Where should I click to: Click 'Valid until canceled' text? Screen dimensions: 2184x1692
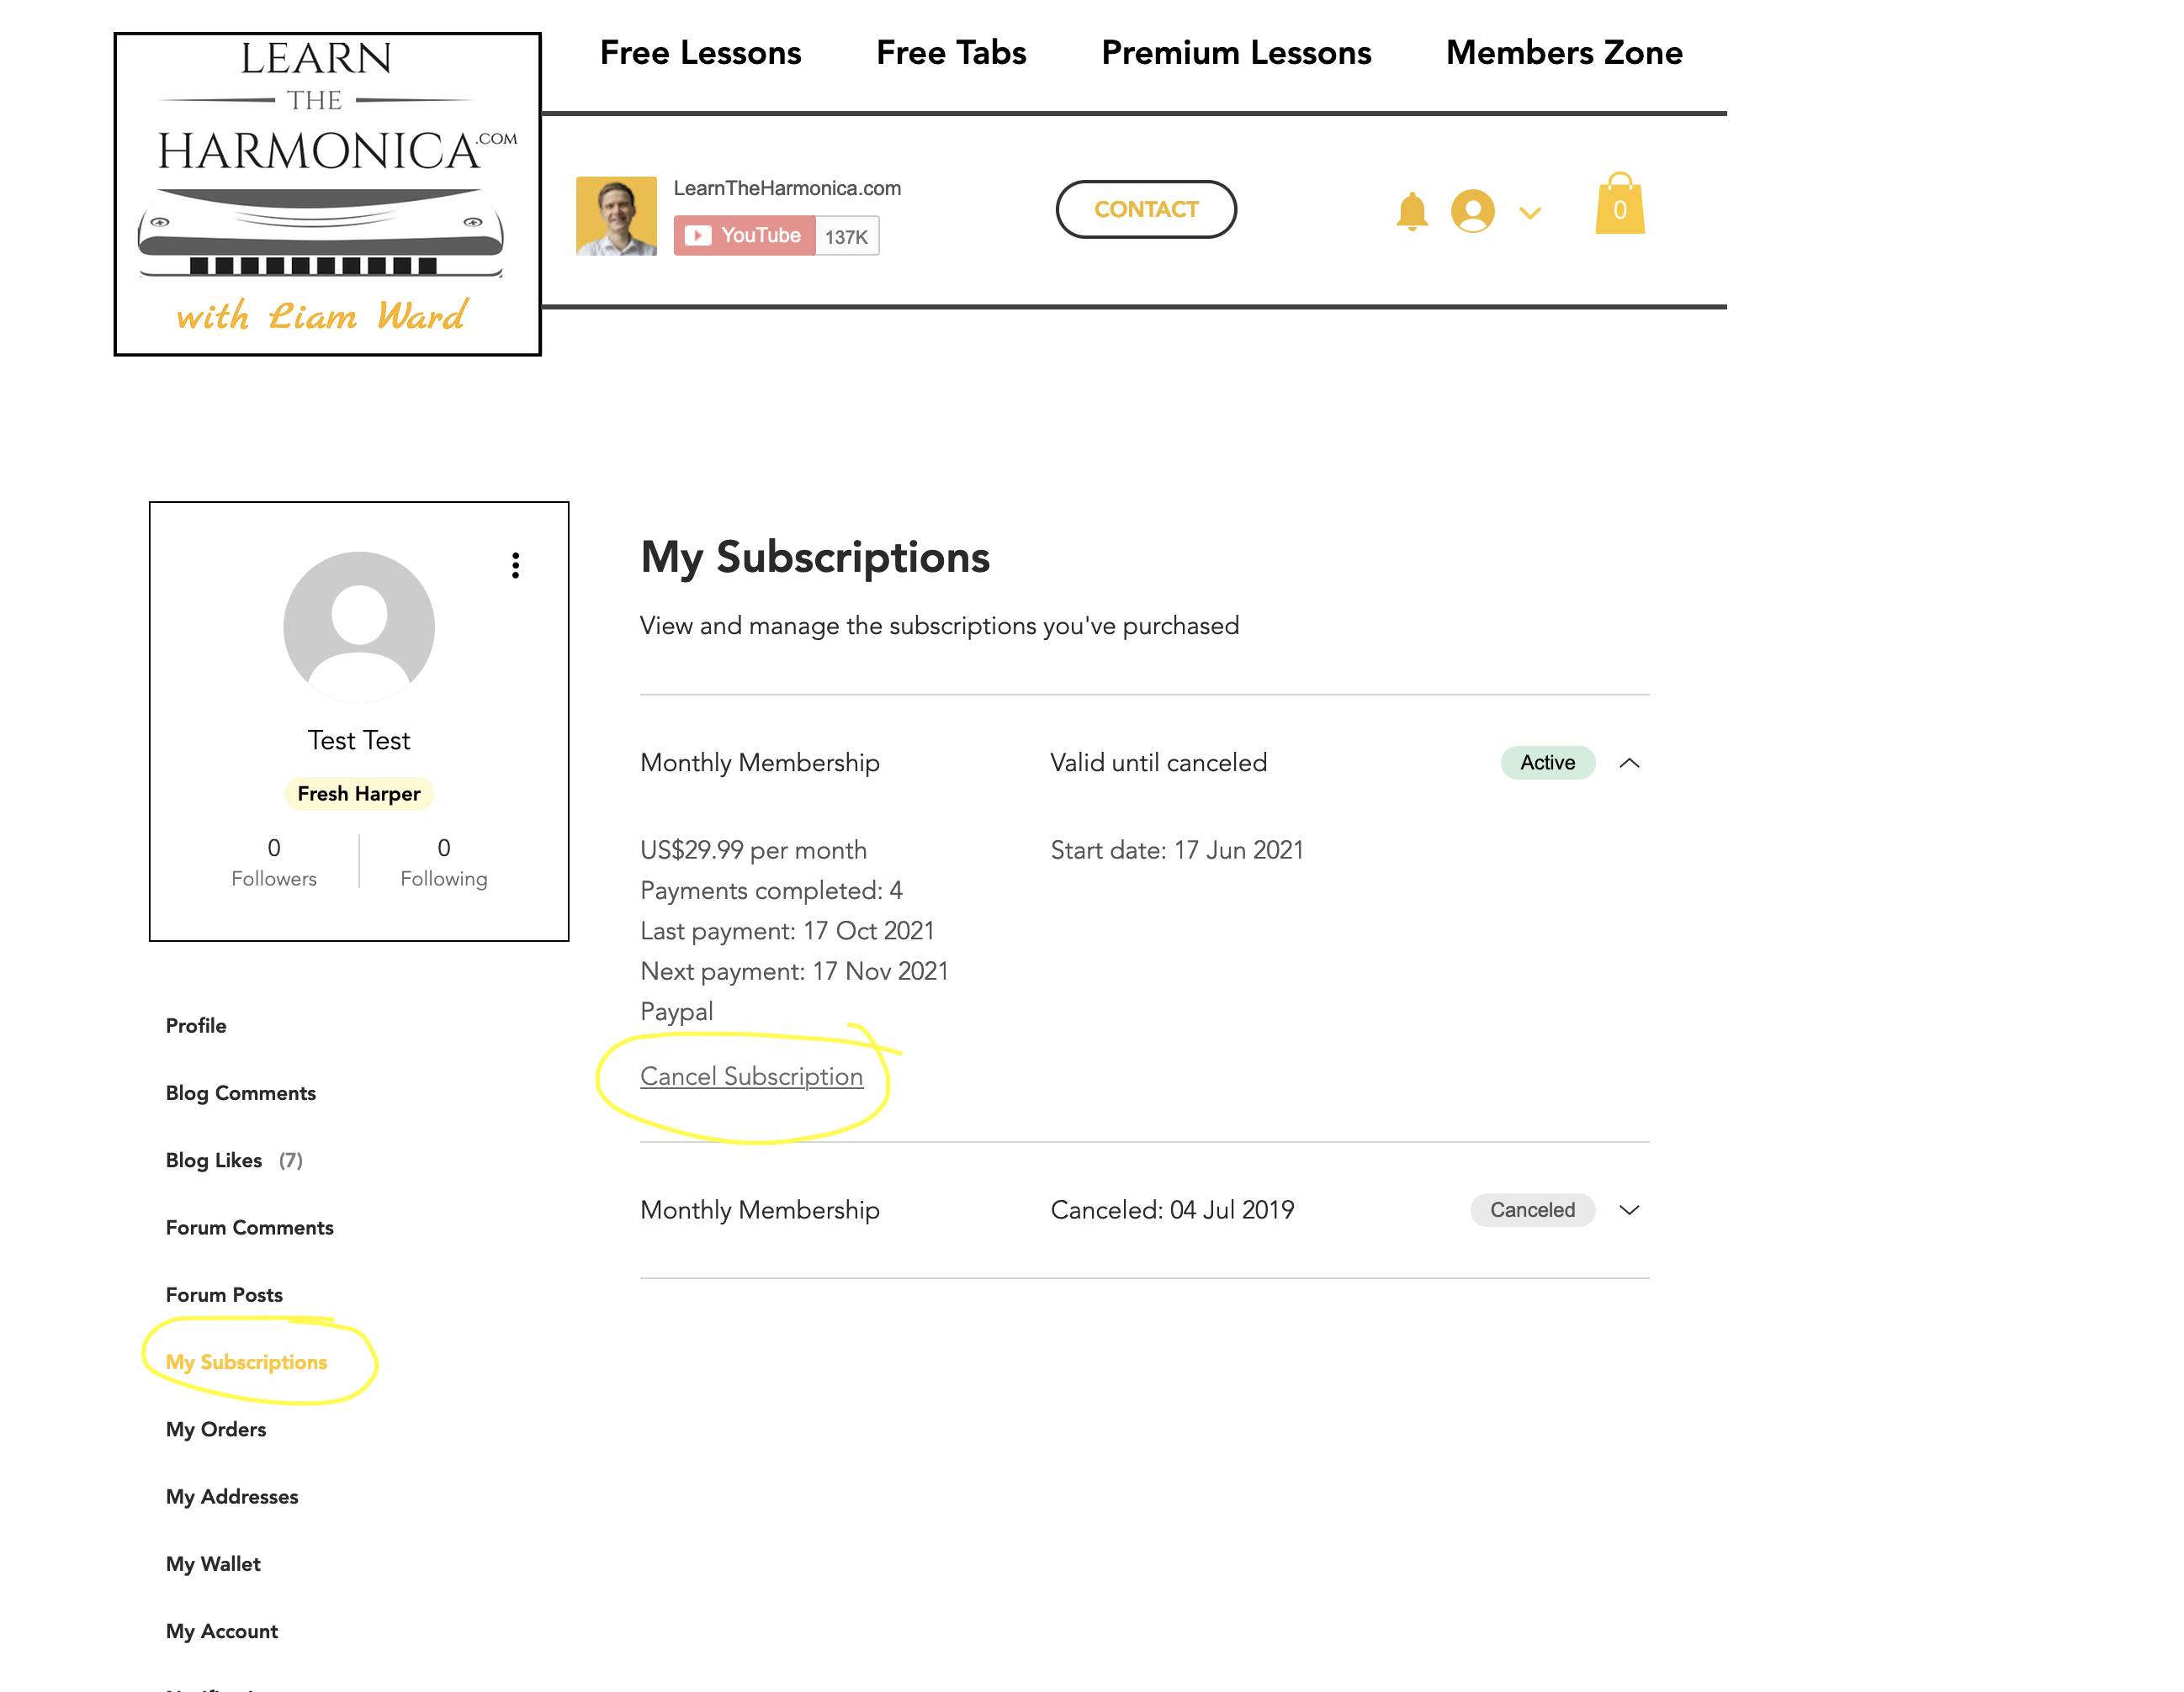[x=1158, y=763]
